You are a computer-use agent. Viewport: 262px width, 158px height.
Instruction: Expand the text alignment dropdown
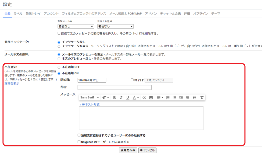click(160, 98)
